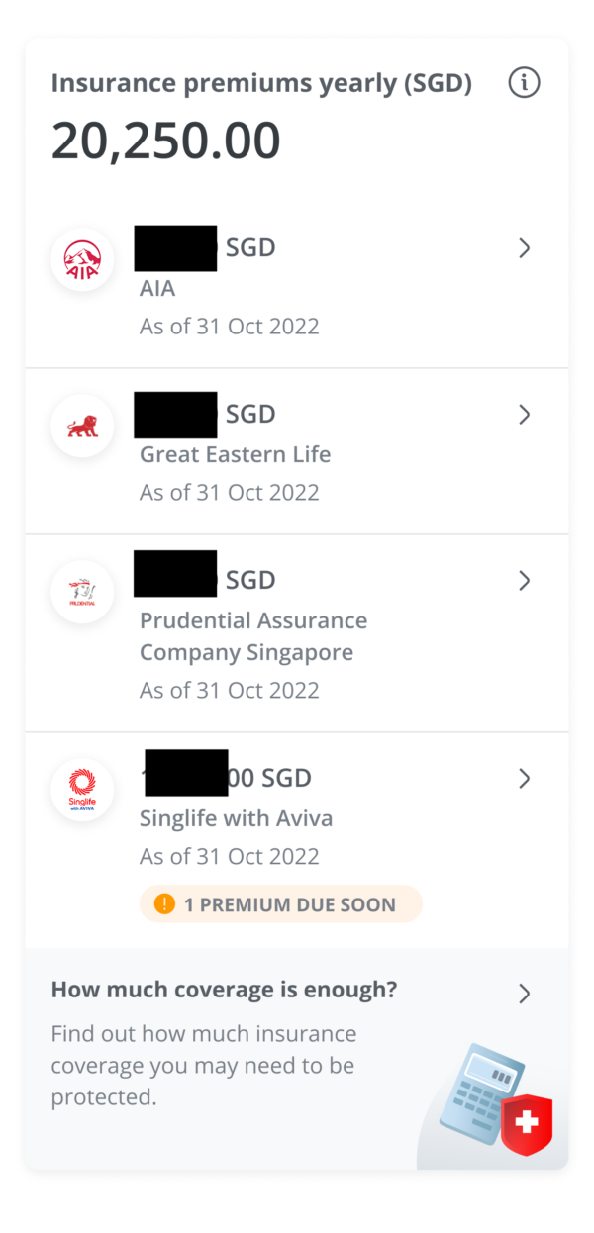
Task: Open How much coverage is enough link
Action: pos(224,990)
